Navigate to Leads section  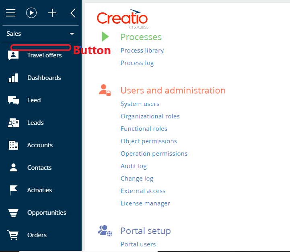35,123
